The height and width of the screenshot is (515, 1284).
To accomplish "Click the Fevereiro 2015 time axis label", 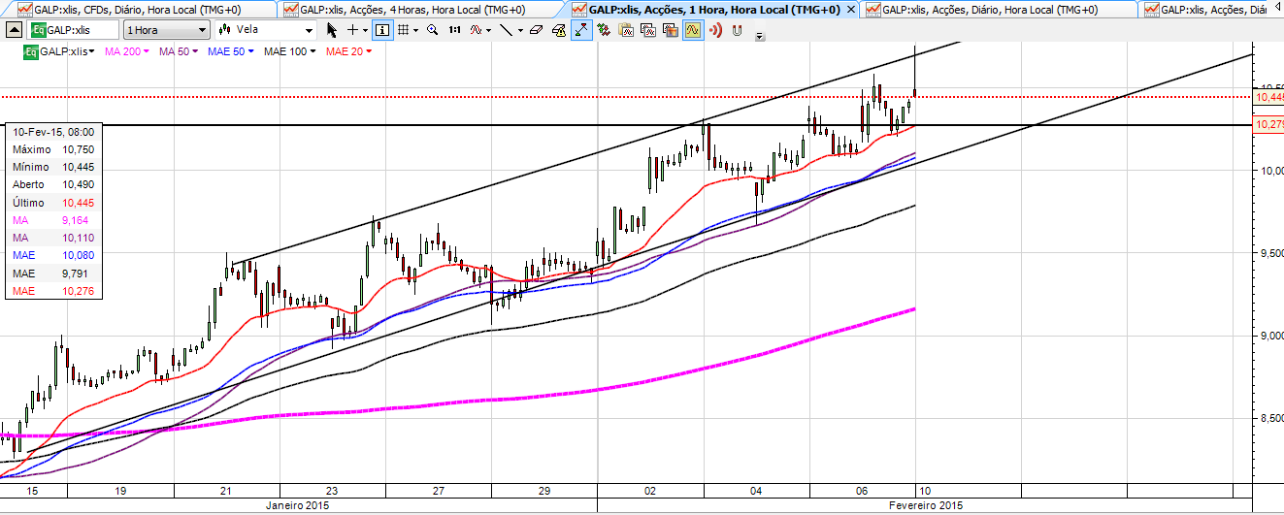I will coord(925,506).
